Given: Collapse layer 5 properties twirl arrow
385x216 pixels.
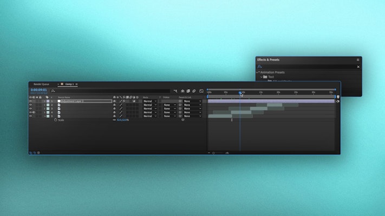Looking at the screenshot, I should [x=45, y=116].
